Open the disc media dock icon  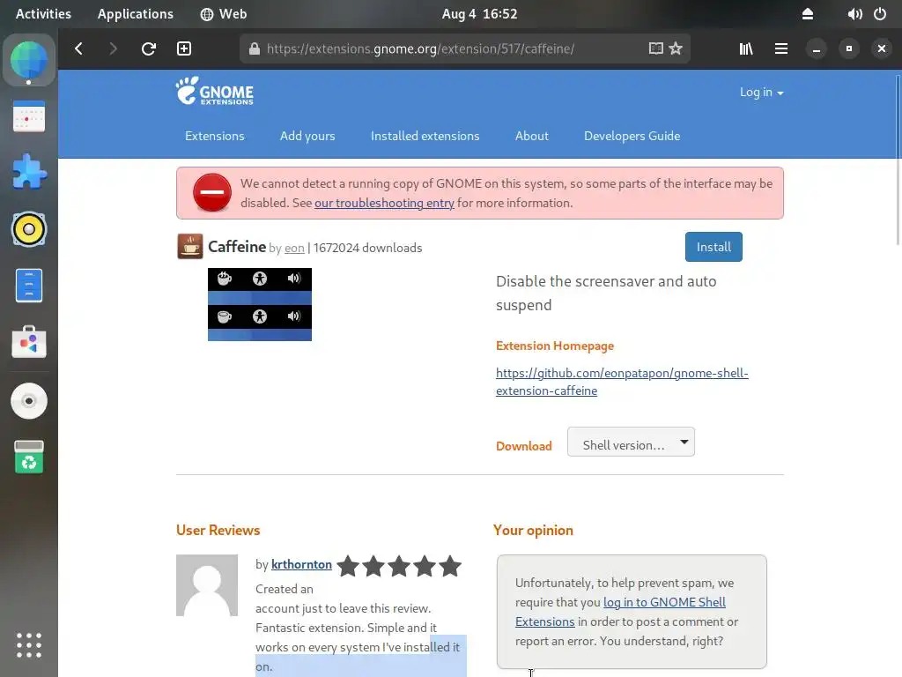[29, 401]
